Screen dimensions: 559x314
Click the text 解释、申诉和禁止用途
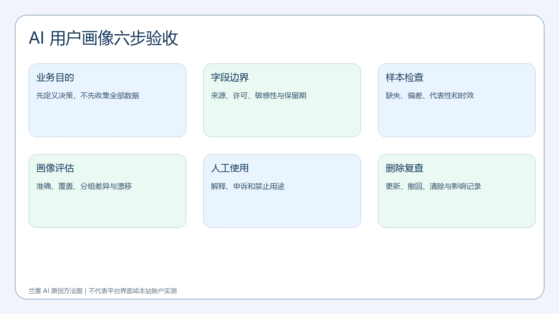click(x=248, y=186)
